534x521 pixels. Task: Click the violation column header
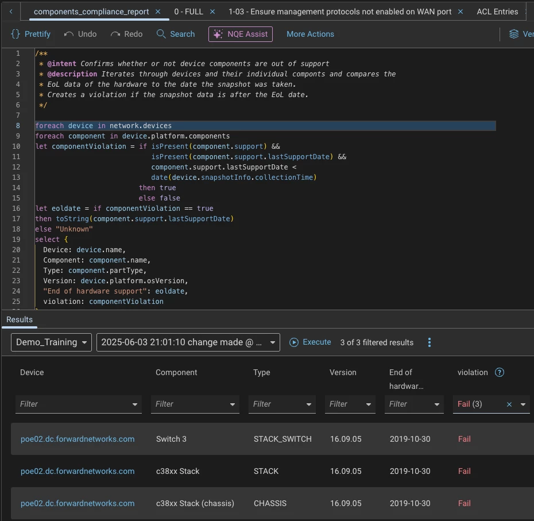point(473,372)
